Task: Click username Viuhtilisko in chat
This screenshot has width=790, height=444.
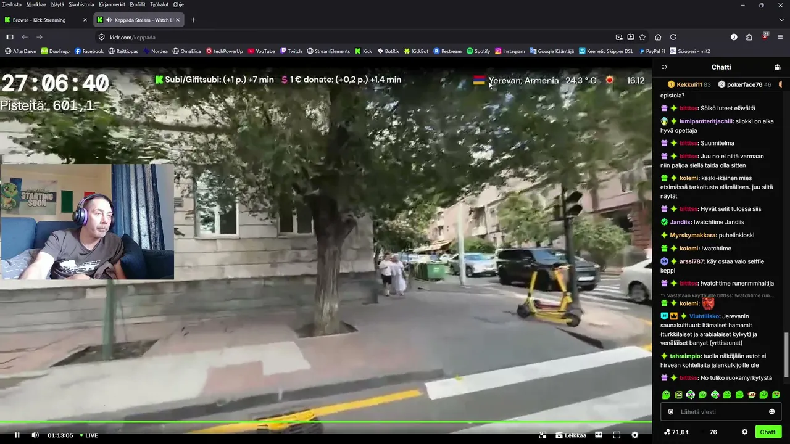Action: (704, 316)
